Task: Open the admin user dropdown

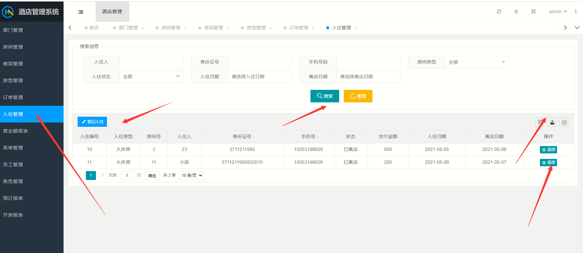Action: pos(558,12)
